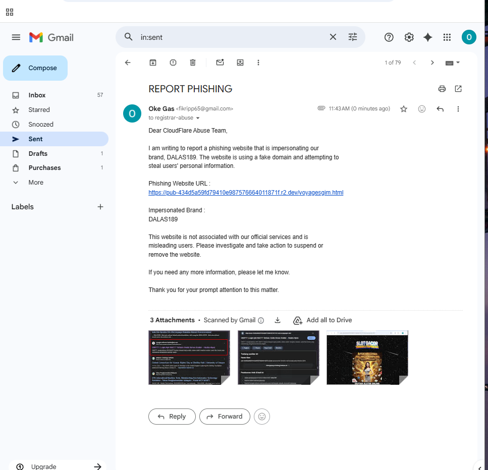Click the search magnifier icon
This screenshot has height=470, width=488.
coord(128,37)
